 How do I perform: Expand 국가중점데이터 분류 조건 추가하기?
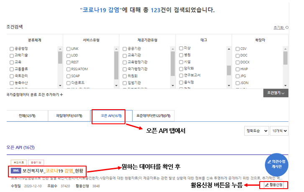click(35, 95)
